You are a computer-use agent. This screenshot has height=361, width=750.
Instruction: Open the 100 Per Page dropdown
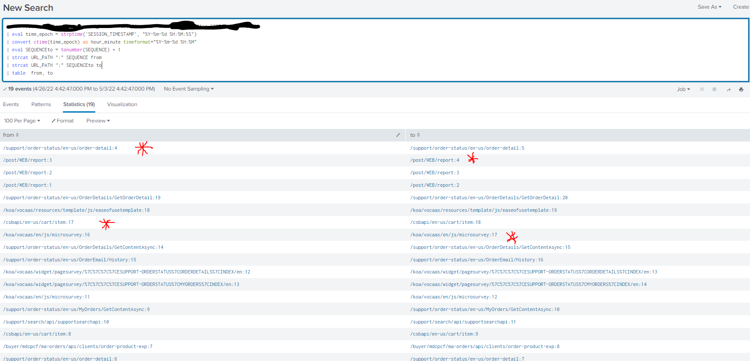[x=22, y=121]
